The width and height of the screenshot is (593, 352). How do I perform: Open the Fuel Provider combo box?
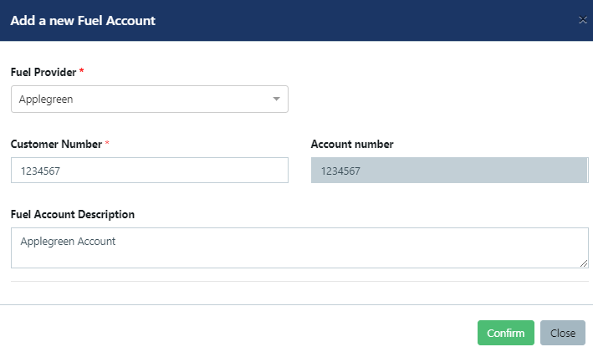click(150, 99)
